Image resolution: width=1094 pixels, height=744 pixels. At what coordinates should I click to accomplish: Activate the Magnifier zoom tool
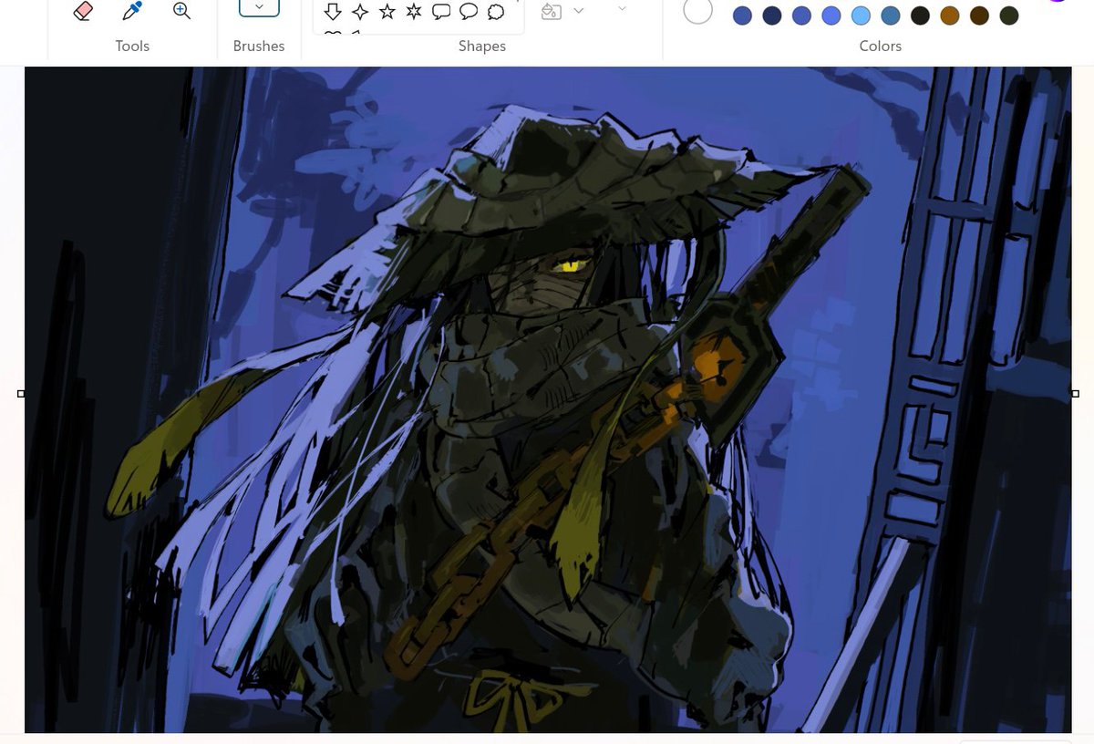(x=181, y=11)
